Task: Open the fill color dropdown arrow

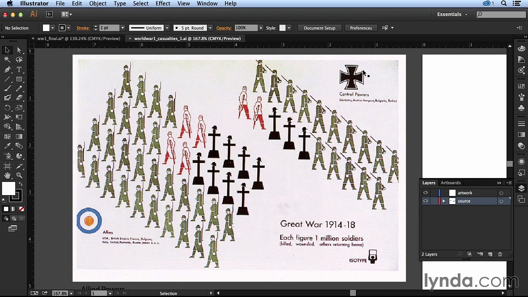Action: [52, 28]
